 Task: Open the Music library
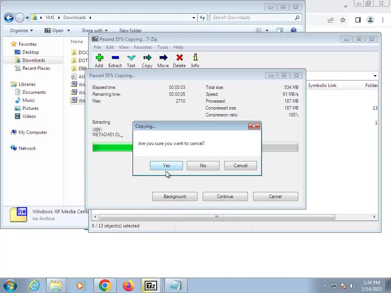pyautogui.click(x=25, y=100)
